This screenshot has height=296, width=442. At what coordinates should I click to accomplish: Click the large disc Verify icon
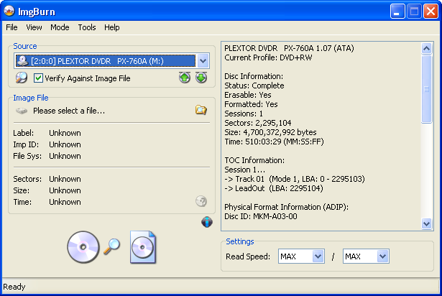[x=83, y=247]
